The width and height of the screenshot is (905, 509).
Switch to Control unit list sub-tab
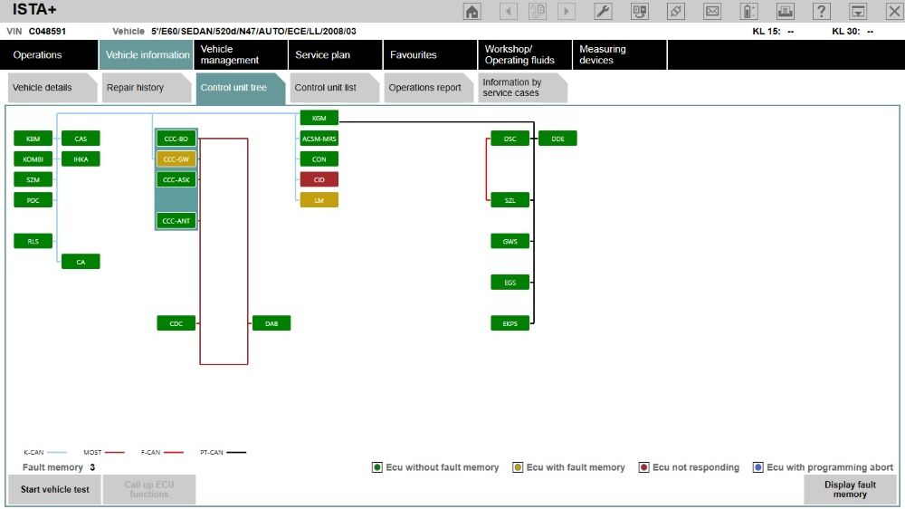point(334,88)
